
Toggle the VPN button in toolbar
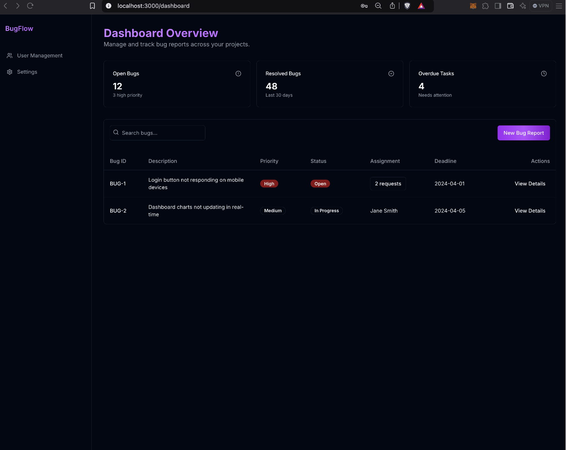tap(541, 6)
